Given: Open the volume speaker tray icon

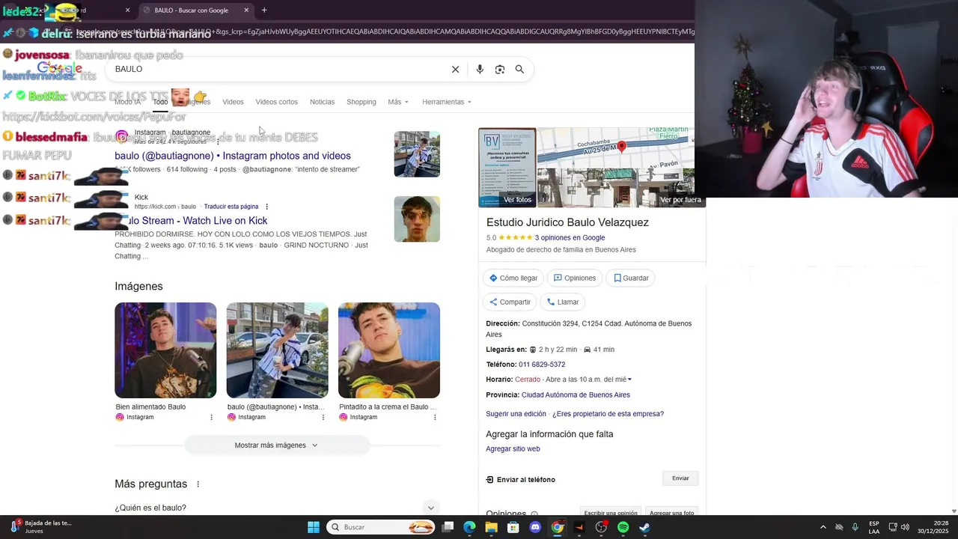Looking at the screenshot, I should pyautogui.click(x=906, y=527).
